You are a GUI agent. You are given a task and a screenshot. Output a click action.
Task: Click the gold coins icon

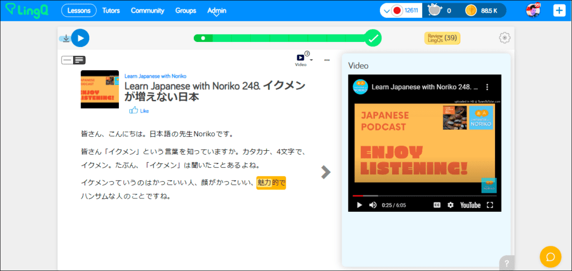click(471, 10)
